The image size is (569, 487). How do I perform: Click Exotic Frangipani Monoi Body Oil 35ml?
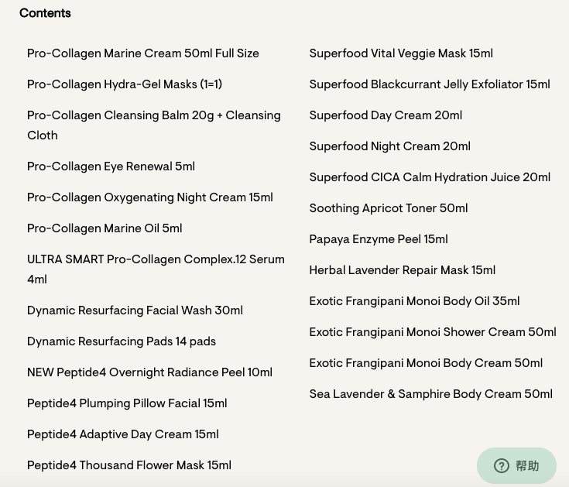414,301
